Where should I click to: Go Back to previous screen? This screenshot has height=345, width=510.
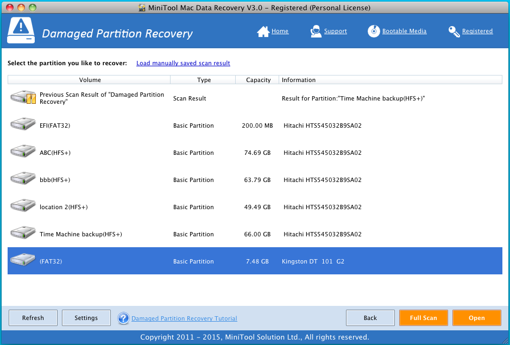tap(370, 318)
